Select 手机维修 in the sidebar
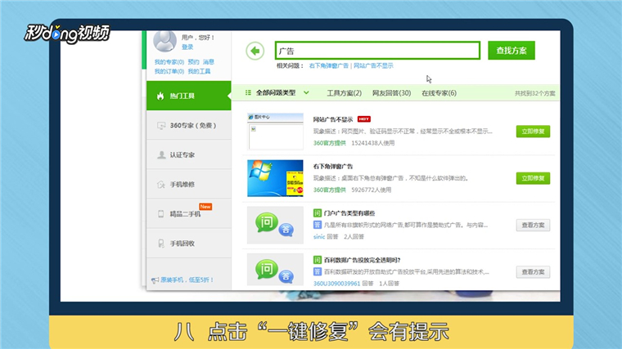The image size is (622, 349). (x=189, y=184)
